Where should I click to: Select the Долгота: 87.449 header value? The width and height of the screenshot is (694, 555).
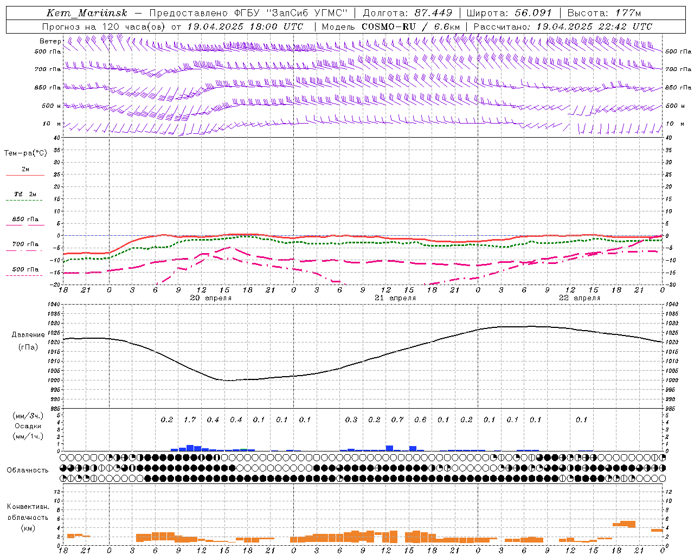click(x=407, y=13)
